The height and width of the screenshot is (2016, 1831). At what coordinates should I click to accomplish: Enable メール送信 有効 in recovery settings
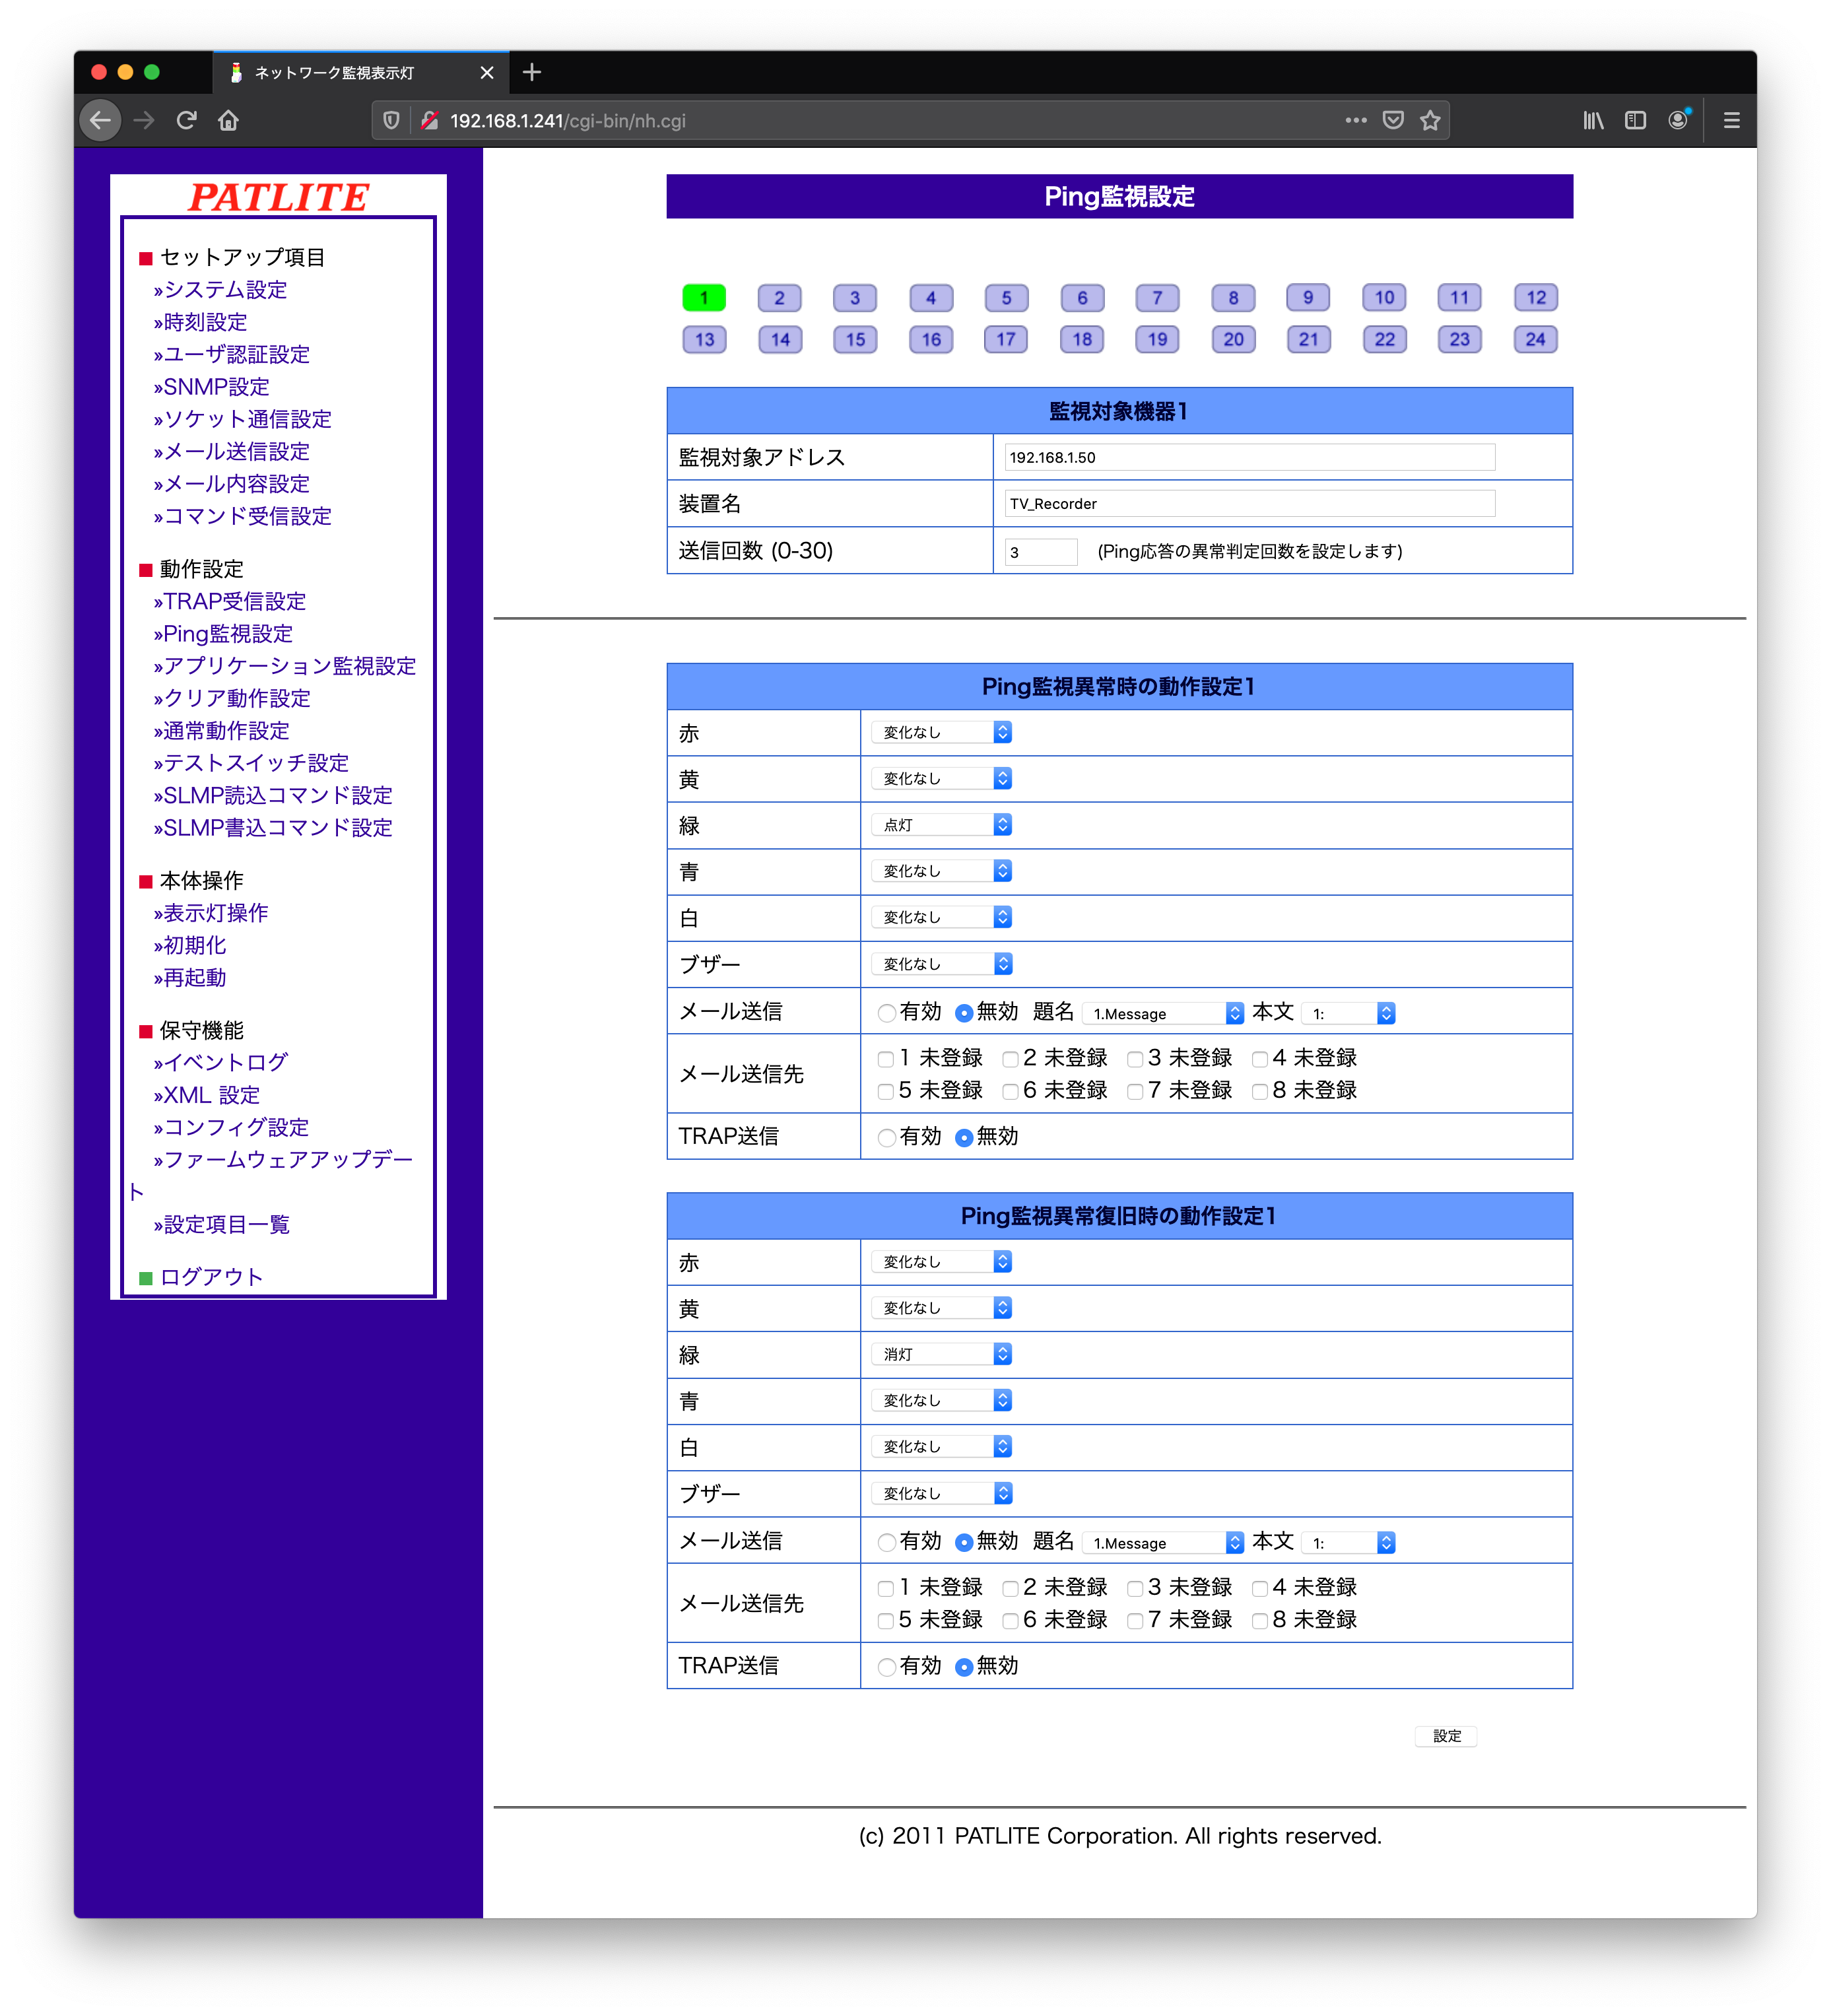point(886,1543)
